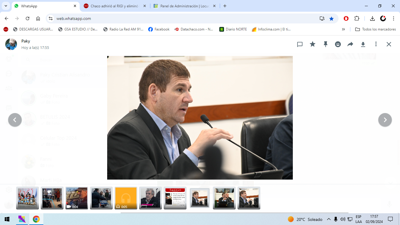Show more bookmarks with the double chevron
The width and height of the screenshot is (400, 225).
pos(343,29)
